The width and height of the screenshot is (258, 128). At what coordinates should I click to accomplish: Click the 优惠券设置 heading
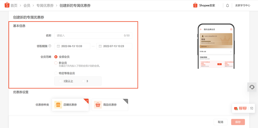coord(21,92)
